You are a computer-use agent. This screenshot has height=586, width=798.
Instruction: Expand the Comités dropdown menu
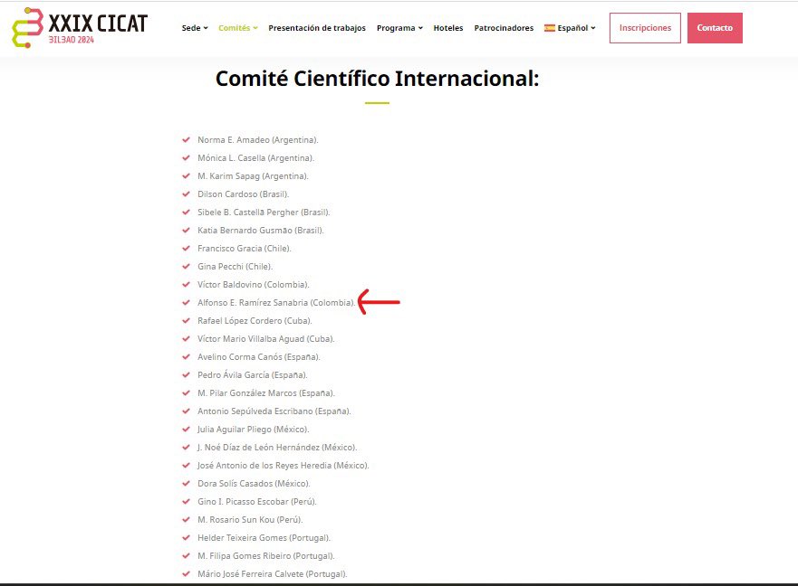tap(238, 28)
